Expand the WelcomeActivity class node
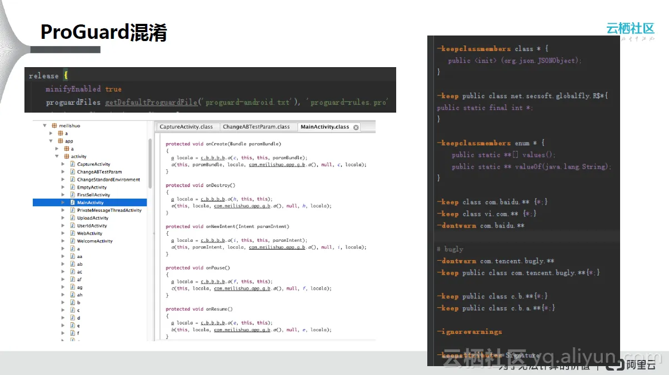 tap(63, 241)
